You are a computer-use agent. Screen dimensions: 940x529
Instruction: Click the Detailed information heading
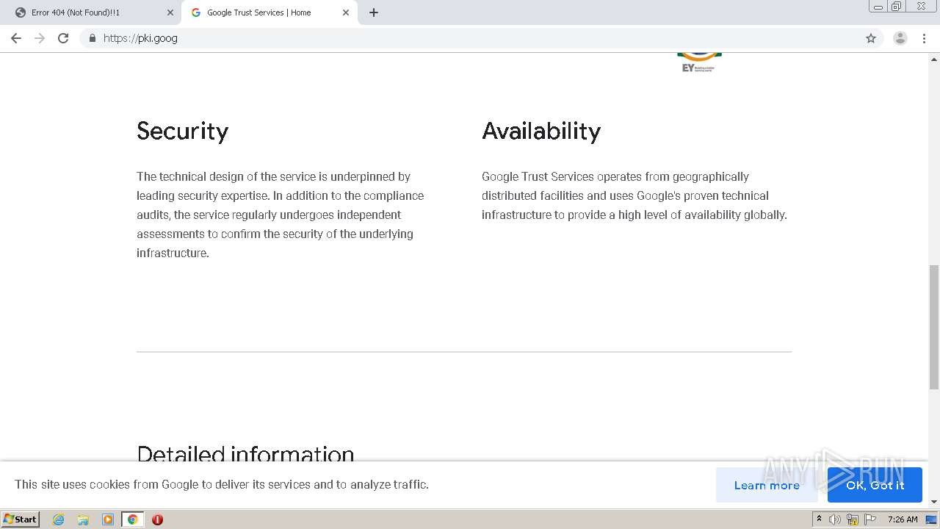[245, 453]
